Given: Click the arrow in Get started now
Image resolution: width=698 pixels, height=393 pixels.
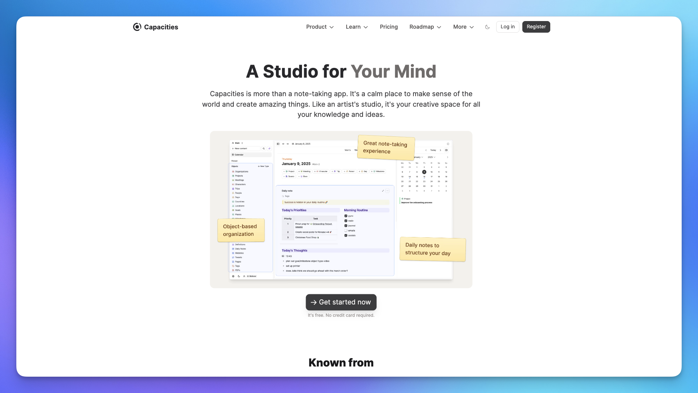Looking at the screenshot, I should [314, 302].
